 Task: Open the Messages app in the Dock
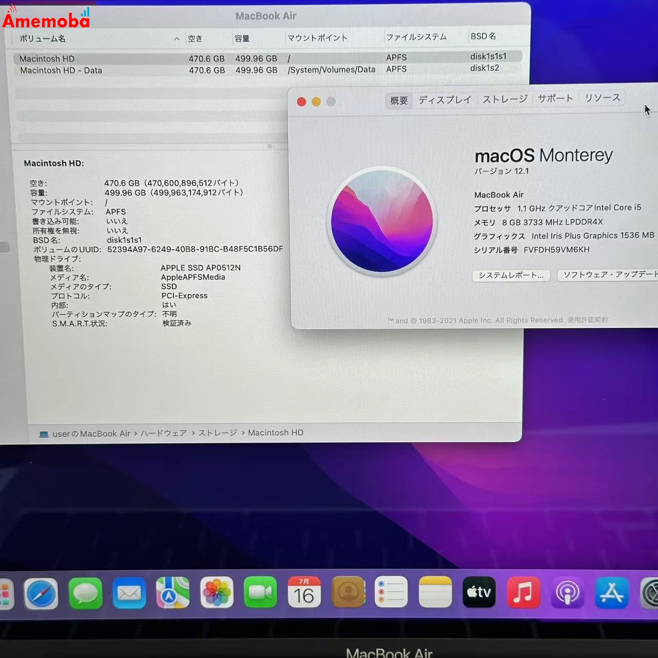pos(85,593)
